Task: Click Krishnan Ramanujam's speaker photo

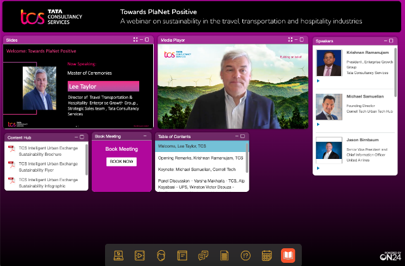Action: pyautogui.click(x=329, y=63)
